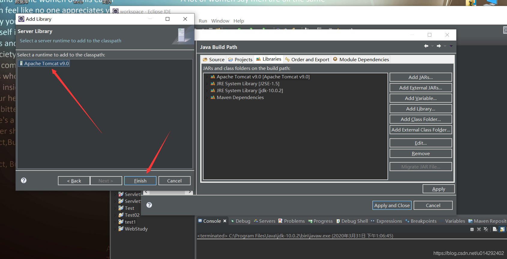The height and width of the screenshot is (259, 507).
Task: Open the Expressions view tab
Action: pos(386,221)
